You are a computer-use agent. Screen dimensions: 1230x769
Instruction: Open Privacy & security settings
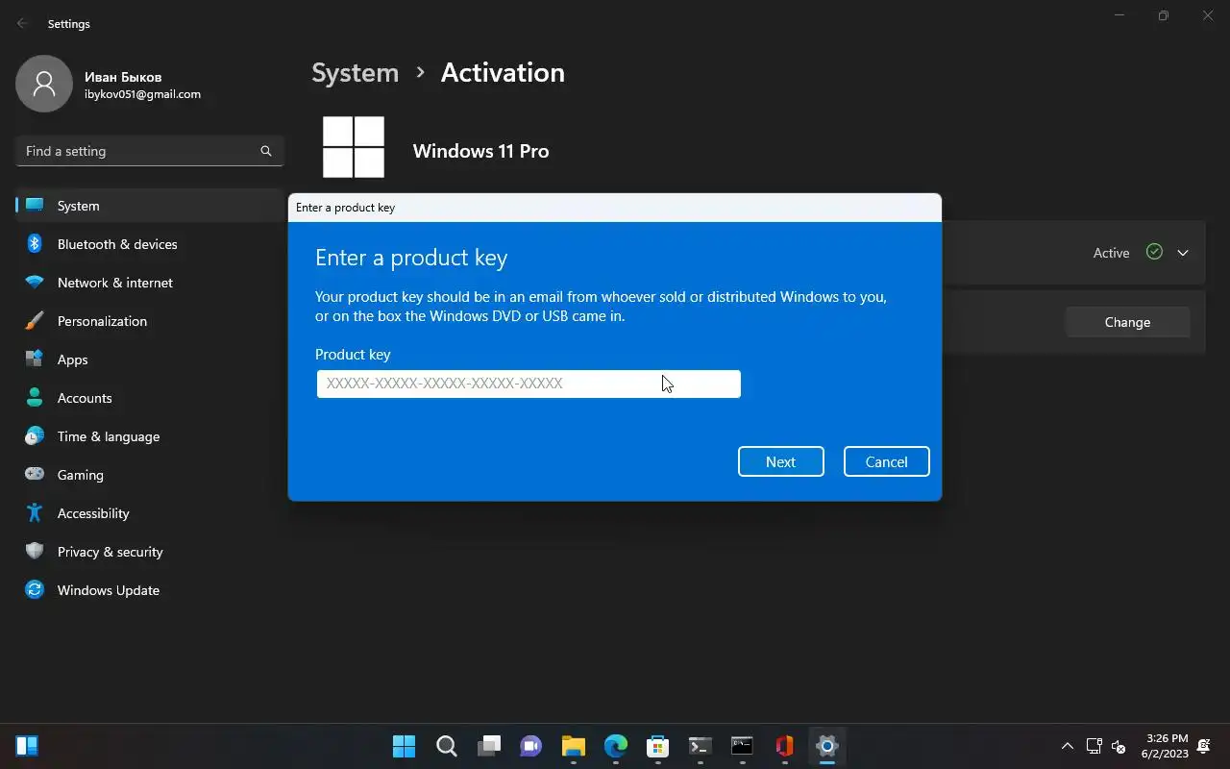(150, 552)
